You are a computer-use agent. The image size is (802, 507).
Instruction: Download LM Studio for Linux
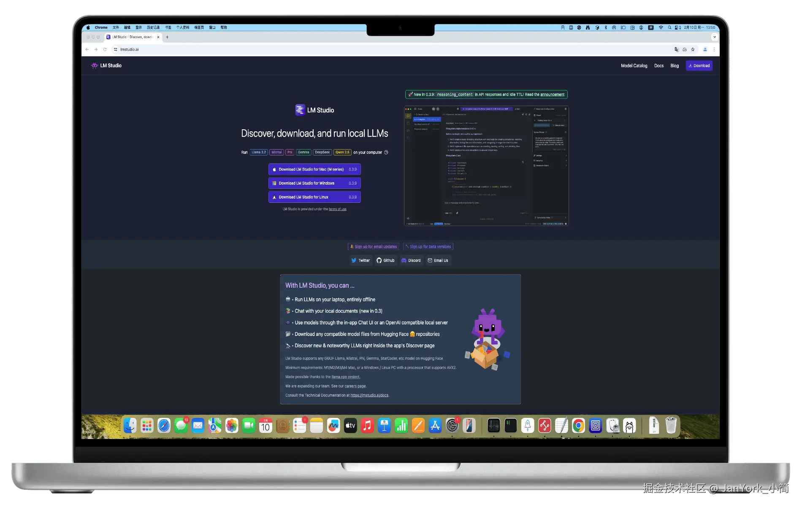(x=314, y=197)
